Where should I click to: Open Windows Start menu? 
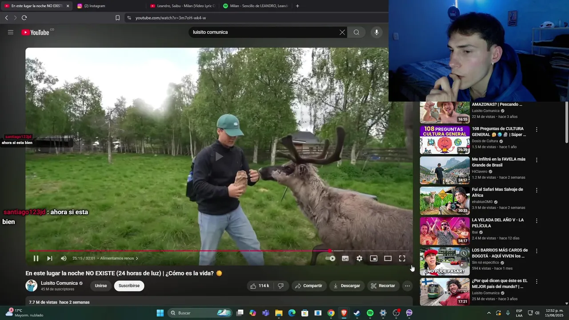tap(160, 313)
